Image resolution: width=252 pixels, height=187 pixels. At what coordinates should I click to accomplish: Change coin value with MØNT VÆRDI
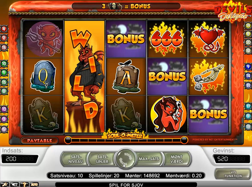tap(177, 159)
